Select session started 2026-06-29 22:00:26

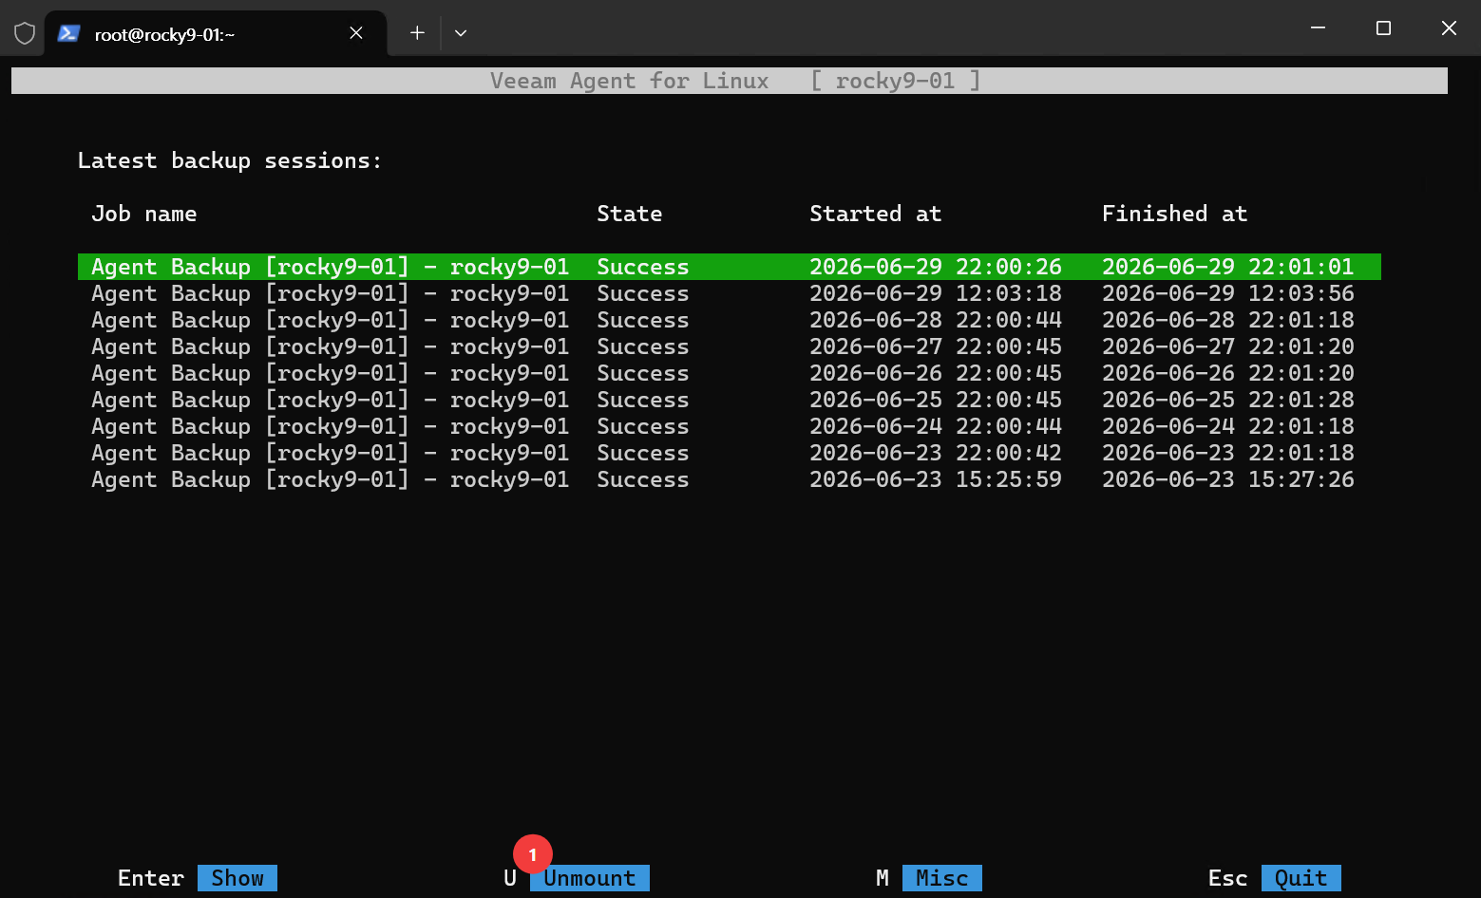[730, 267]
